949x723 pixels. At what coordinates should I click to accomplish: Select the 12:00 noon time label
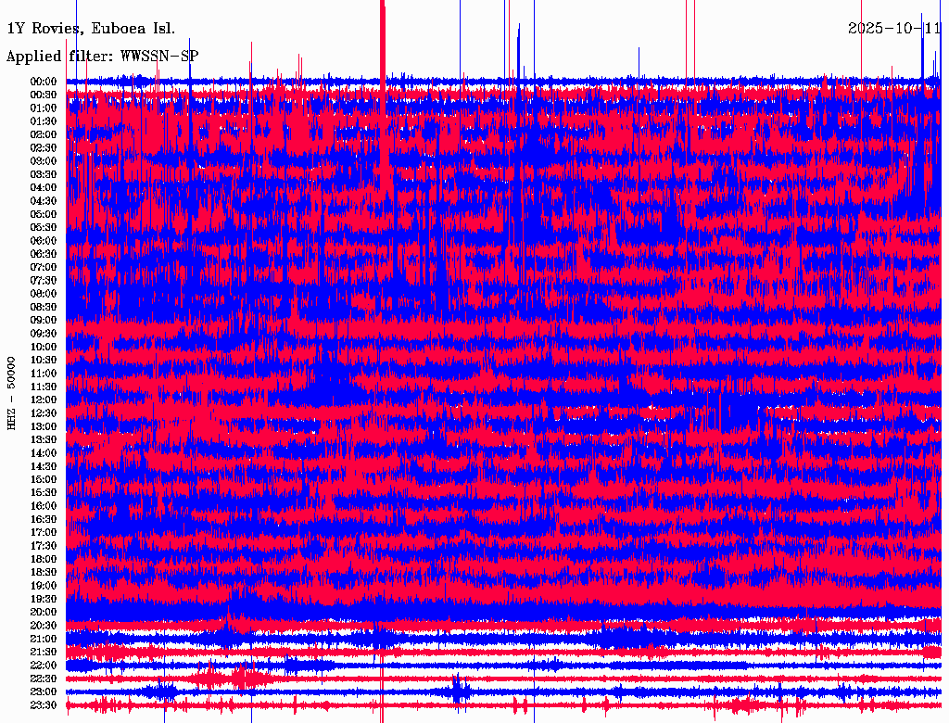44,400
